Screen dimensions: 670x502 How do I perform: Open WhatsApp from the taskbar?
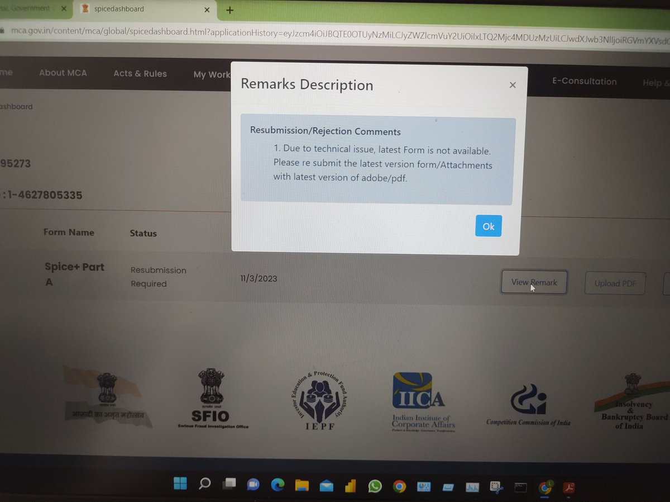375,486
